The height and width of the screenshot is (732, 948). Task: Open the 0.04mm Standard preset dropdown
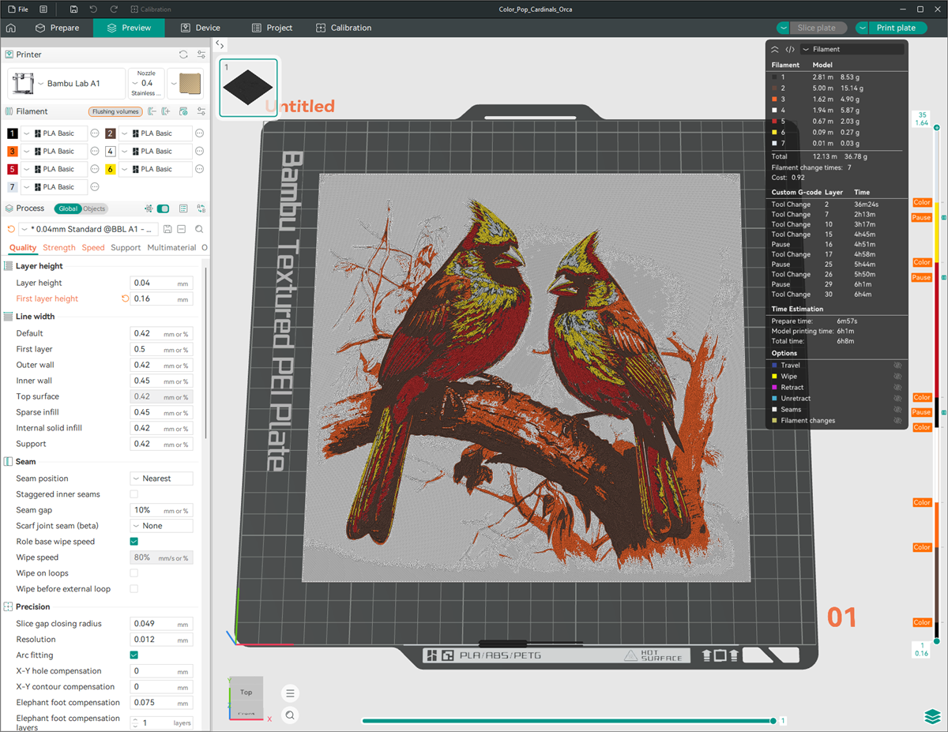tap(88, 229)
